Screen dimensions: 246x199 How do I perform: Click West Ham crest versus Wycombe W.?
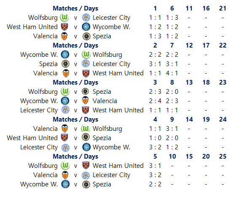(64, 27)
